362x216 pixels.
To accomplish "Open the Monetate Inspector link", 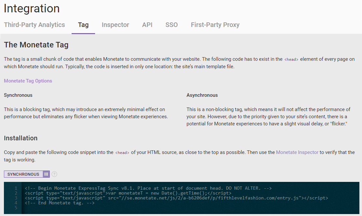I will tap(297, 152).
